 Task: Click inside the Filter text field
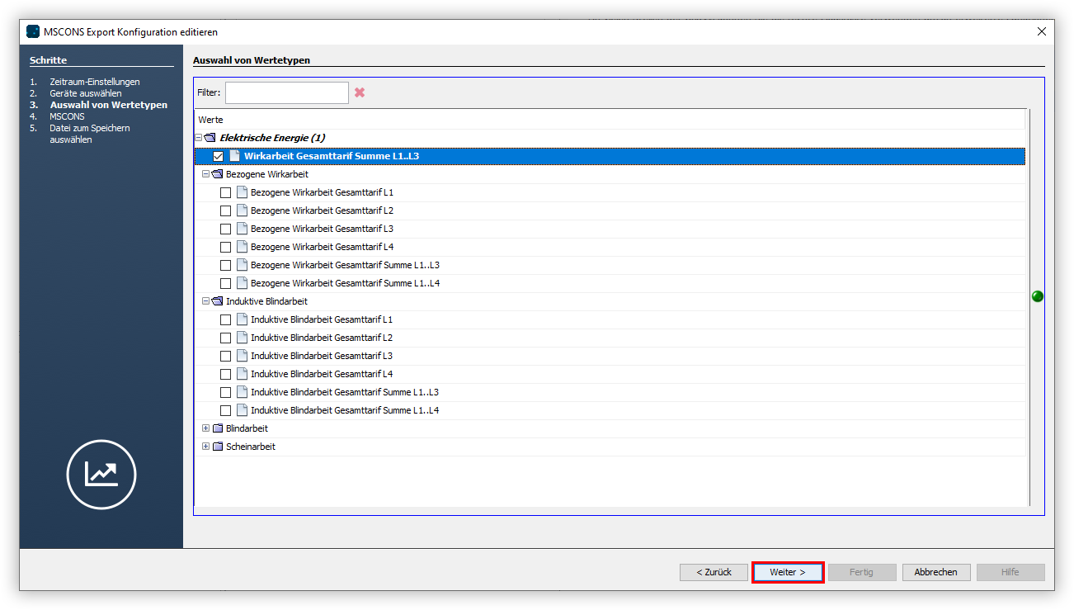[x=286, y=92]
